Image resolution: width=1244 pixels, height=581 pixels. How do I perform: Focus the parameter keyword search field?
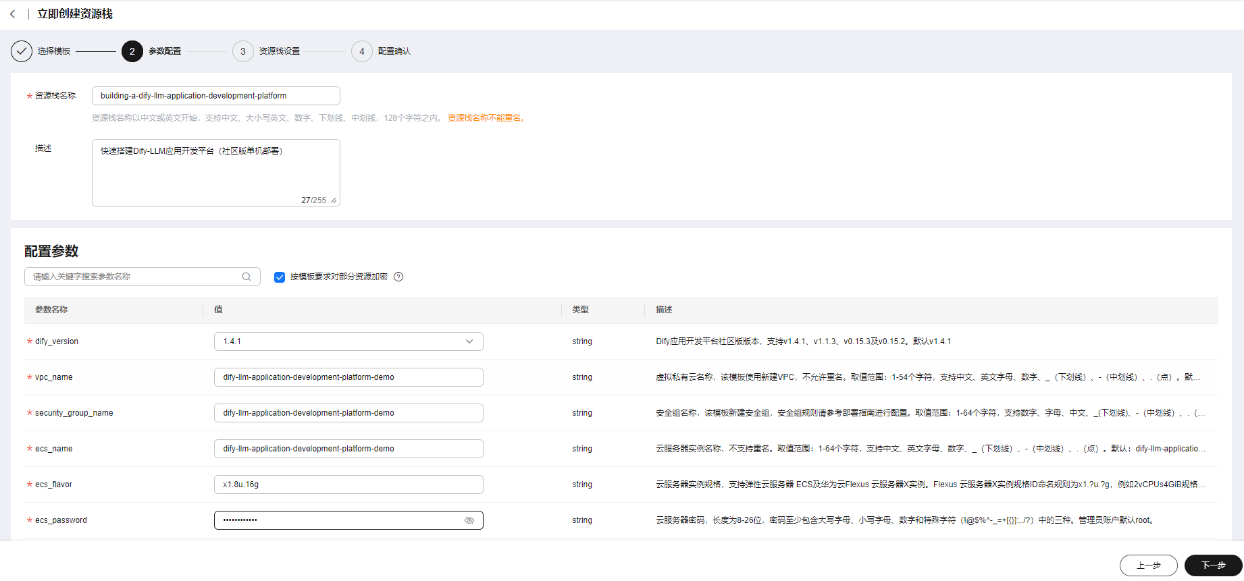pos(142,277)
